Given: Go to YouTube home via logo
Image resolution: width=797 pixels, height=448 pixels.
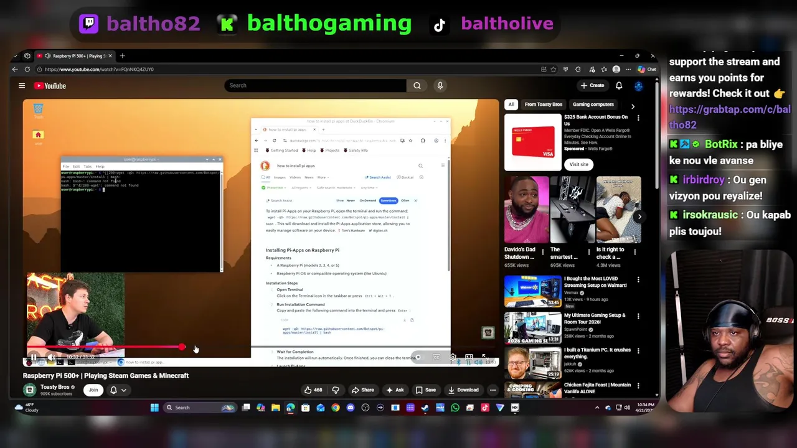Looking at the screenshot, I should tap(50, 86).
